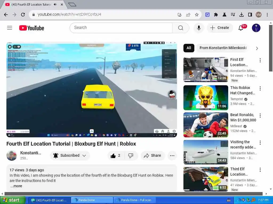This screenshot has height=204, width=273.
Task: Click the Temprist channel name
Action: [236, 99]
